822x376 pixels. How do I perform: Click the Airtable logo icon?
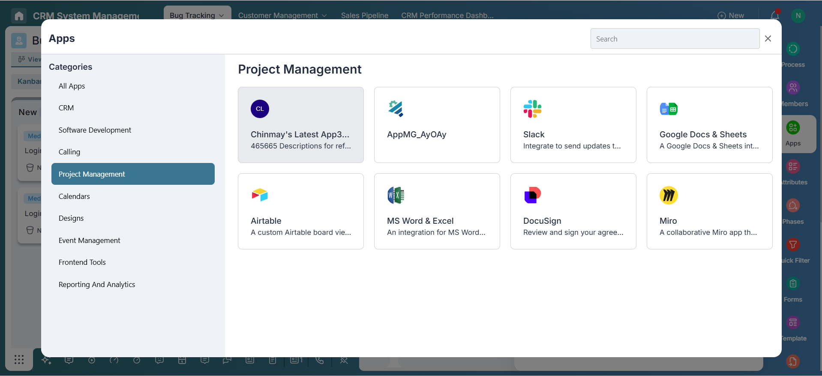tap(260, 195)
